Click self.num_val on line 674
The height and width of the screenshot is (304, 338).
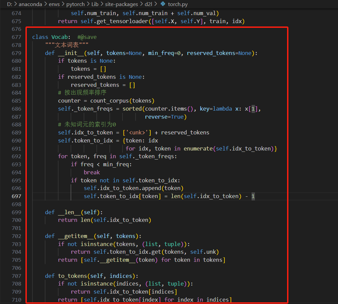pos(196,13)
